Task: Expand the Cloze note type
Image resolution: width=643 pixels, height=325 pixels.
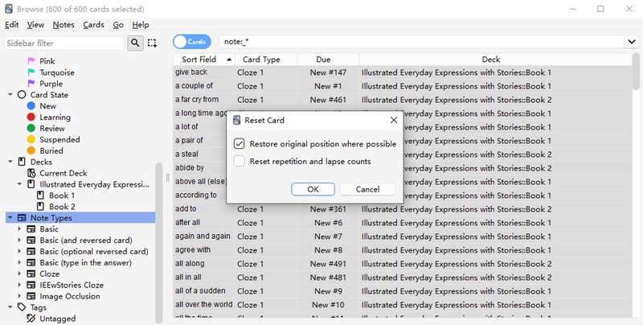Action: pyautogui.click(x=19, y=274)
